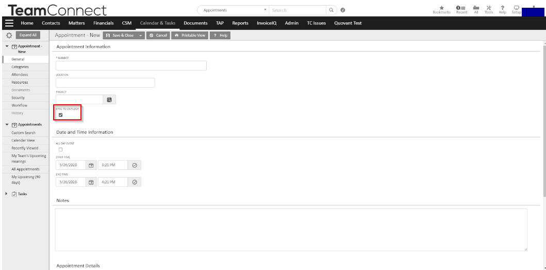The image size is (546, 270).
Task: Open the TAP menu
Action: tap(220, 23)
